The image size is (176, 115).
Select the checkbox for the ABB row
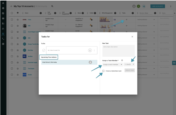pos(12,38)
